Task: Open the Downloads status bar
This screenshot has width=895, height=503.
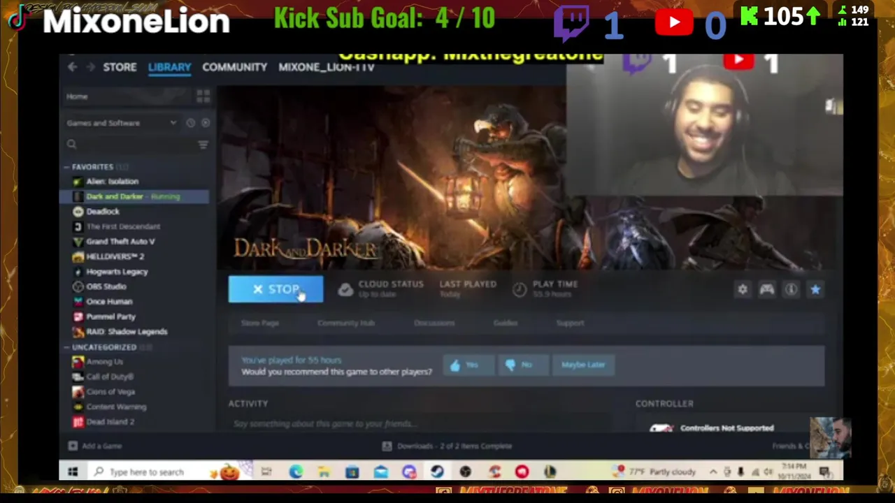Action: (448, 446)
